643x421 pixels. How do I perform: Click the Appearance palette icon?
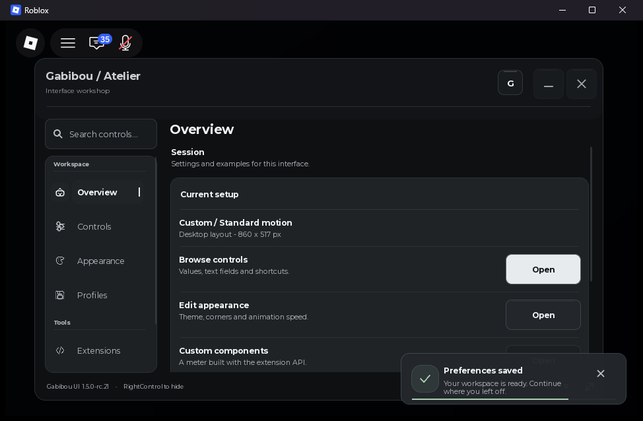60,261
